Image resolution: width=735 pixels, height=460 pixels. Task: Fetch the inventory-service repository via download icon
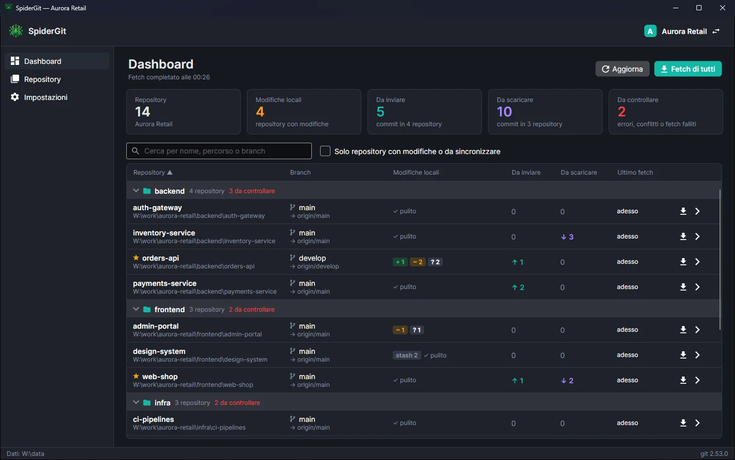point(683,236)
